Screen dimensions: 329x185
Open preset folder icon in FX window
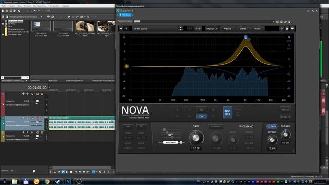click(277, 22)
